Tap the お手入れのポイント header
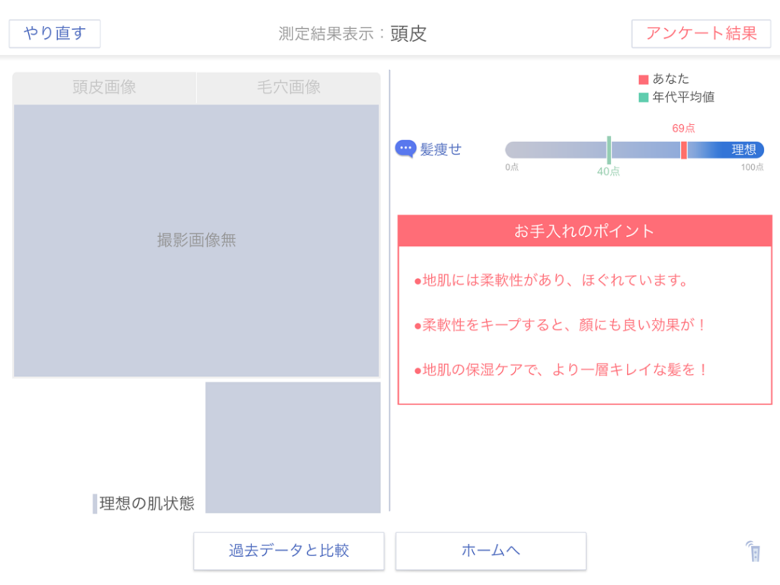 (x=584, y=231)
